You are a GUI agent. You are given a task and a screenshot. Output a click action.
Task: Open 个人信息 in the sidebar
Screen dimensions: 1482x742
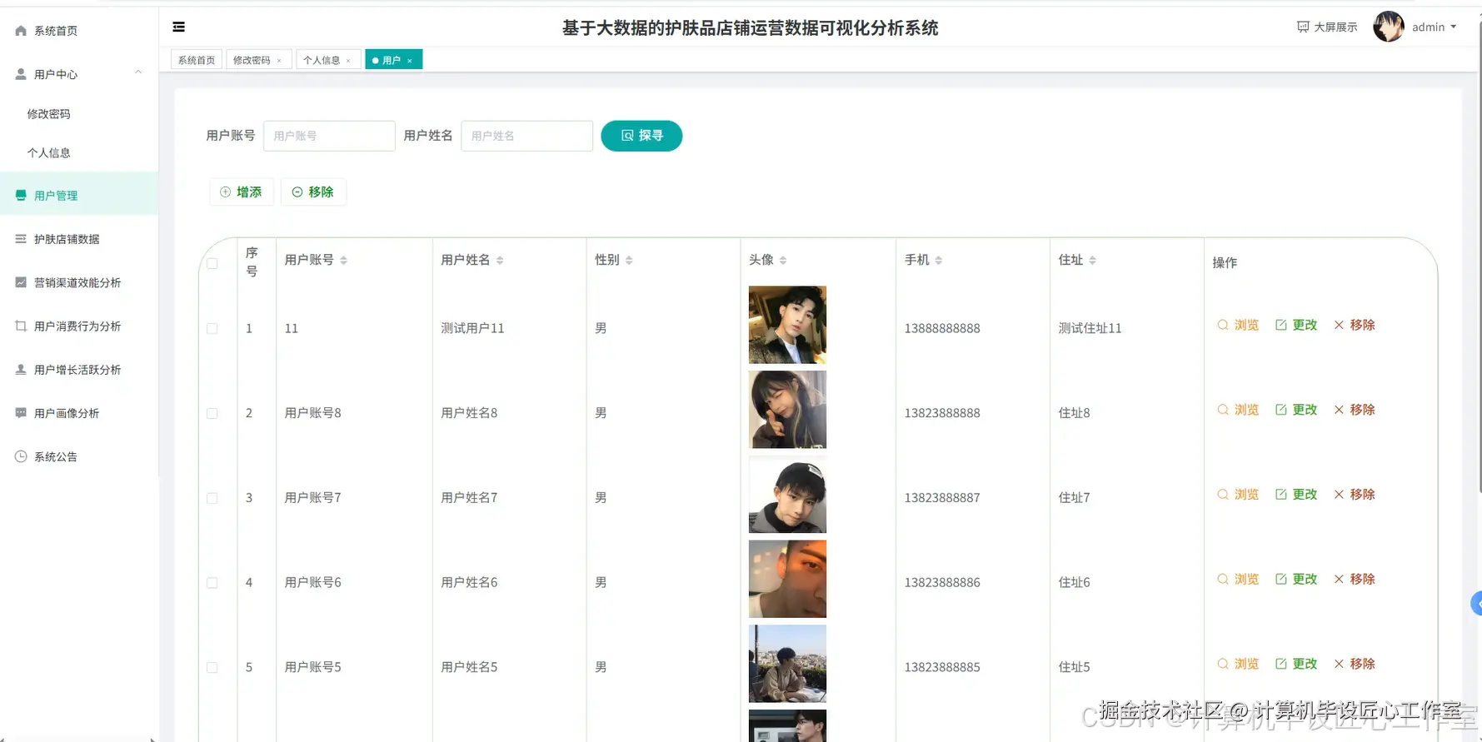point(48,153)
